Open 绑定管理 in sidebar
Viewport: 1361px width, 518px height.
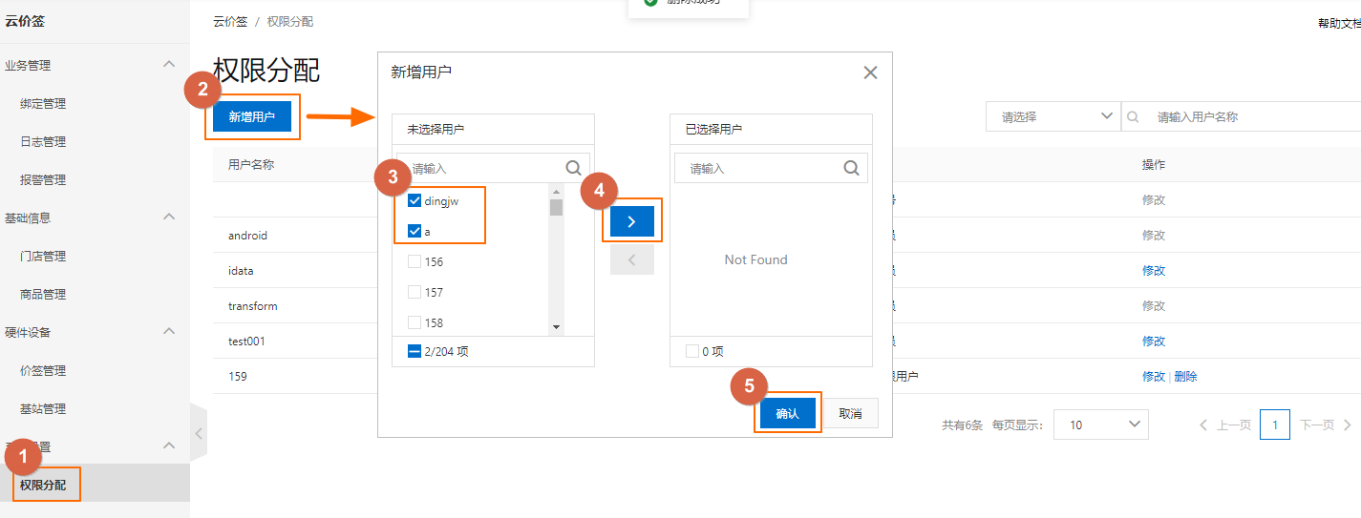pos(43,103)
